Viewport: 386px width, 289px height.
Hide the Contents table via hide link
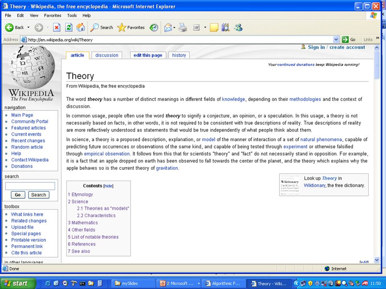pos(108,186)
